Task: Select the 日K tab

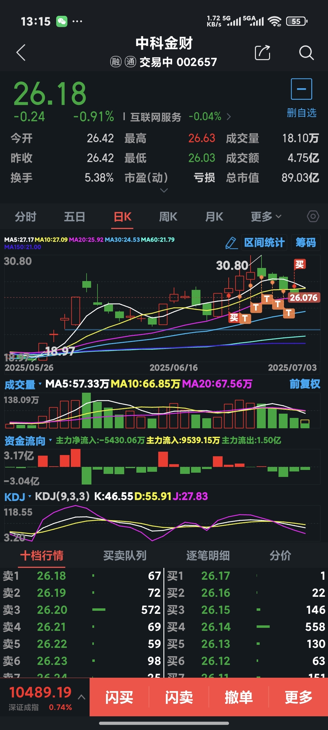Action: [122, 217]
